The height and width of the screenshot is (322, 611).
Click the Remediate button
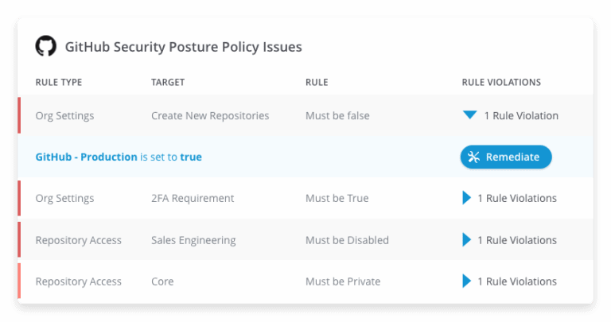click(x=506, y=157)
